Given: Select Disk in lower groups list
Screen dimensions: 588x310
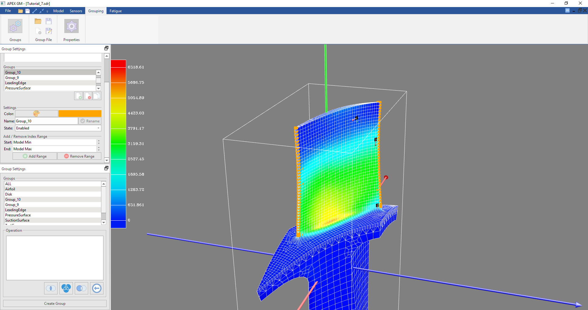Looking at the screenshot, I should pos(52,194).
